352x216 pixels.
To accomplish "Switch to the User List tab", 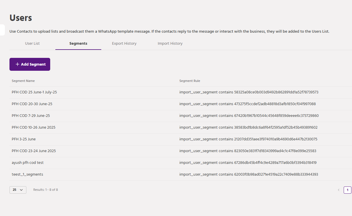I will [x=32, y=44].
